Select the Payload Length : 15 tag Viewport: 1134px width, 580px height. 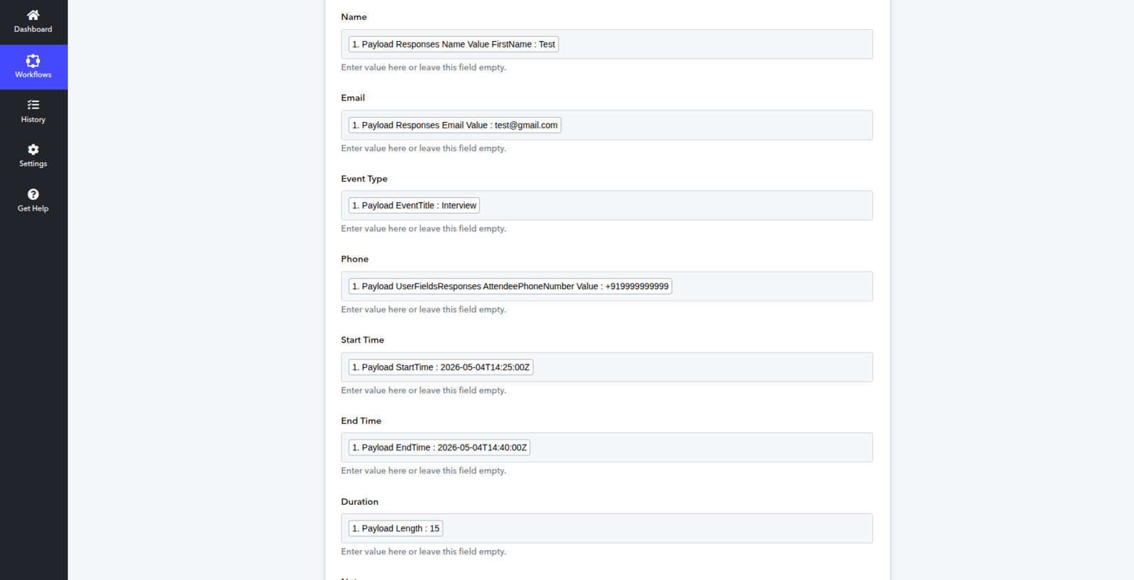[395, 528]
